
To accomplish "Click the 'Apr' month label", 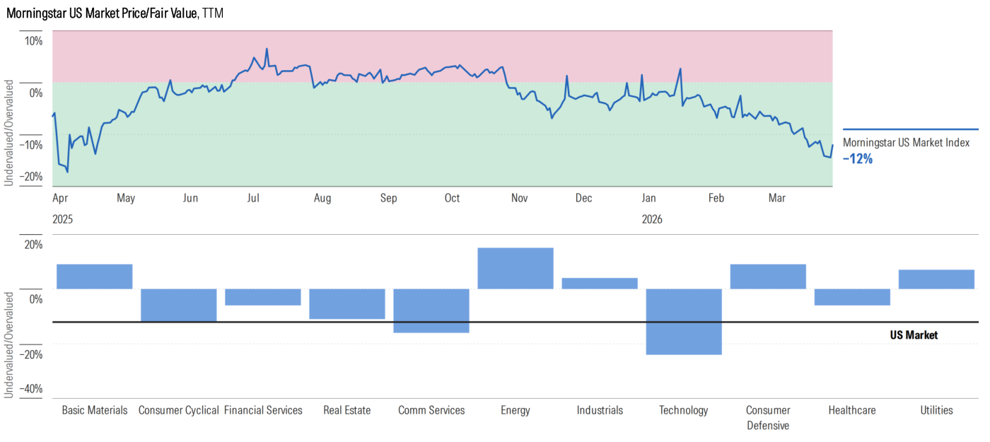I will coord(62,199).
